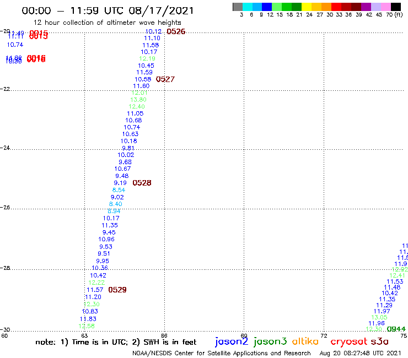
Task: Click the purple swatch in the color legend
Action: pyautogui.click(x=366, y=7)
